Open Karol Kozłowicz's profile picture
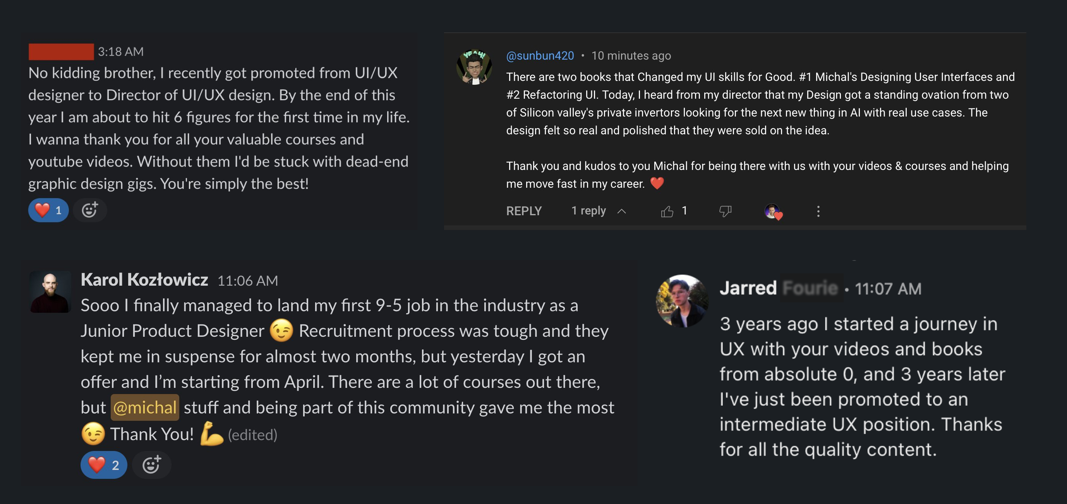The image size is (1067, 504). point(51,292)
